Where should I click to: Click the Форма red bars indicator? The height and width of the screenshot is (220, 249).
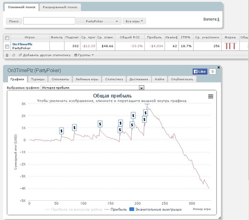(230, 46)
